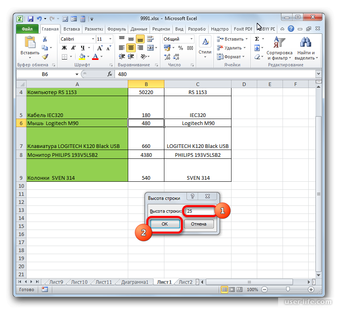The width and height of the screenshot is (338, 310).
Task: Click OK in the Высота строки dialog
Action: (x=165, y=224)
